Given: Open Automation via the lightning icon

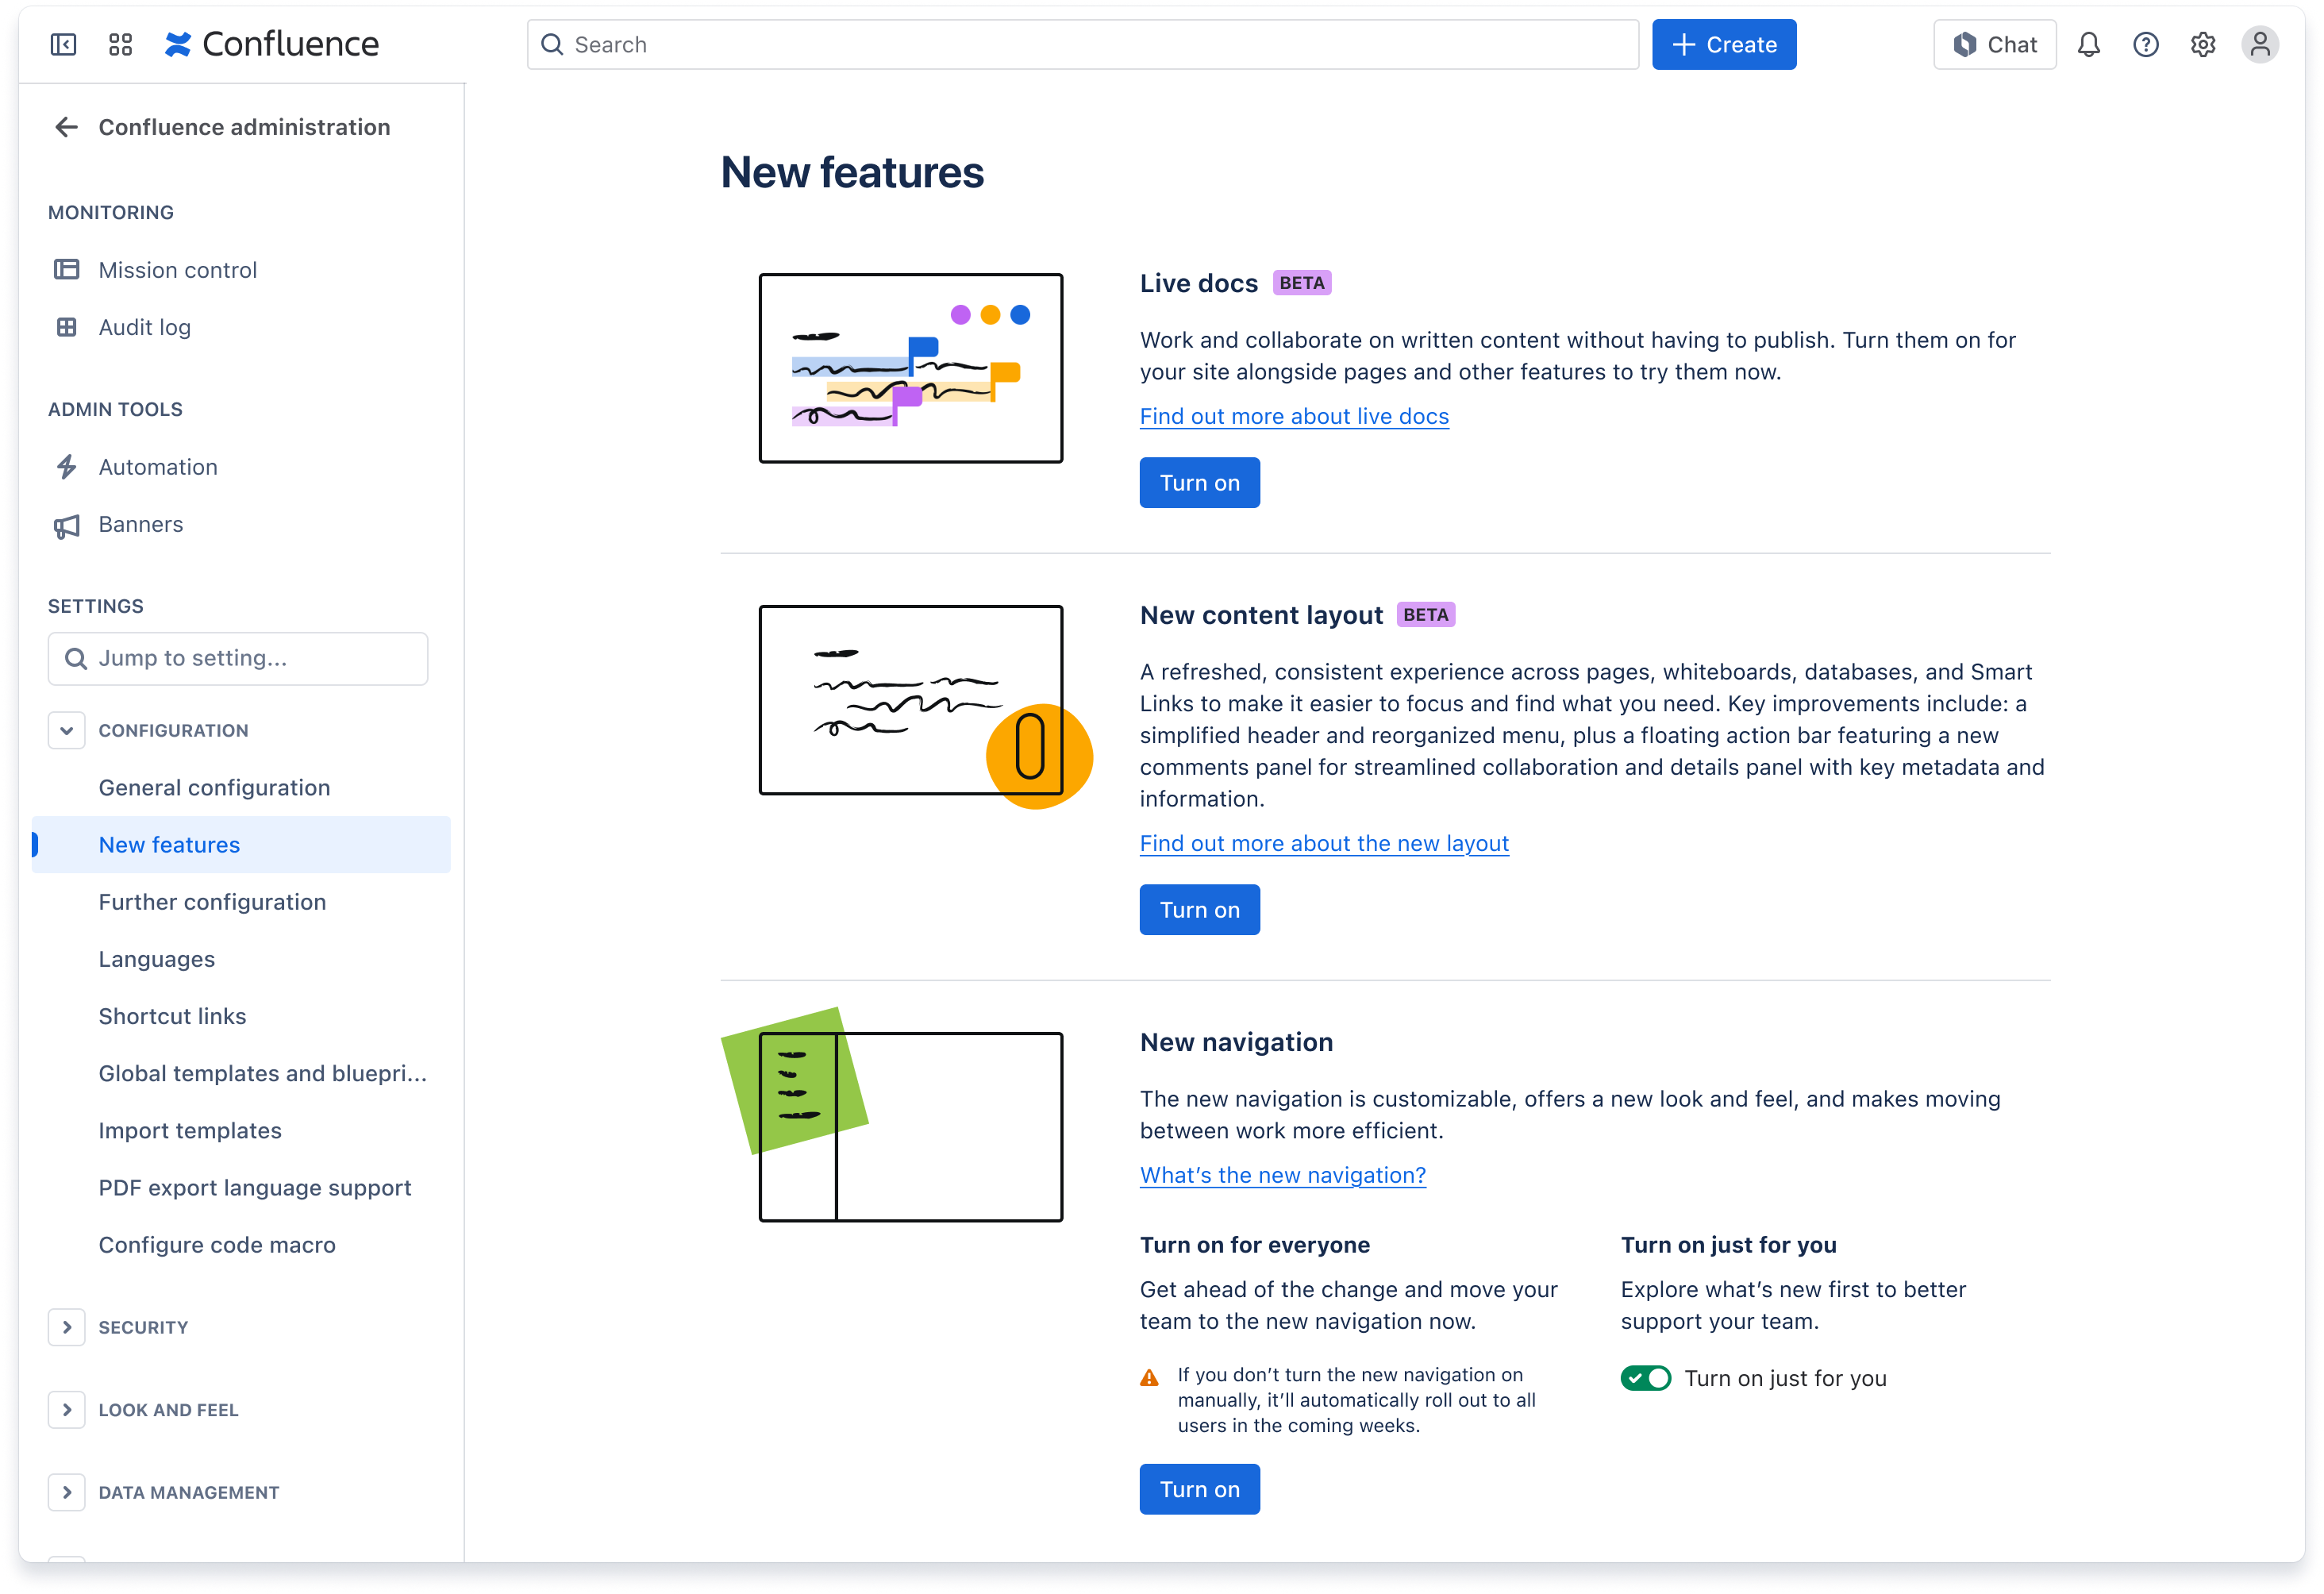Looking at the screenshot, I should click(x=67, y=466).
